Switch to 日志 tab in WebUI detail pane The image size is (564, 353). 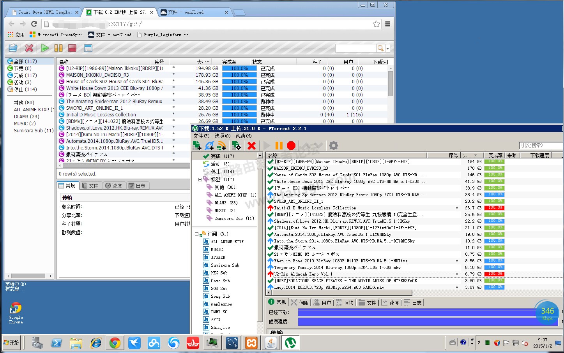point(137,186)
